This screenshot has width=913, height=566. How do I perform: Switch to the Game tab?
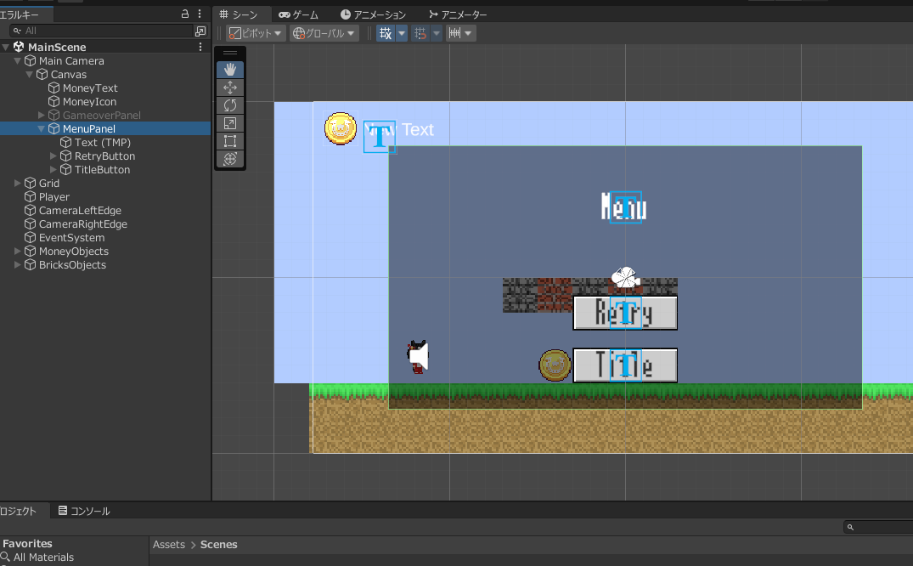pos(299,14)
